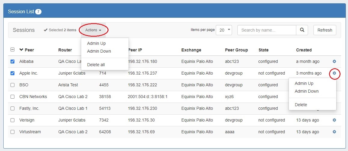Choose Admin Up from the Actions menu

(x=96, y=43)
